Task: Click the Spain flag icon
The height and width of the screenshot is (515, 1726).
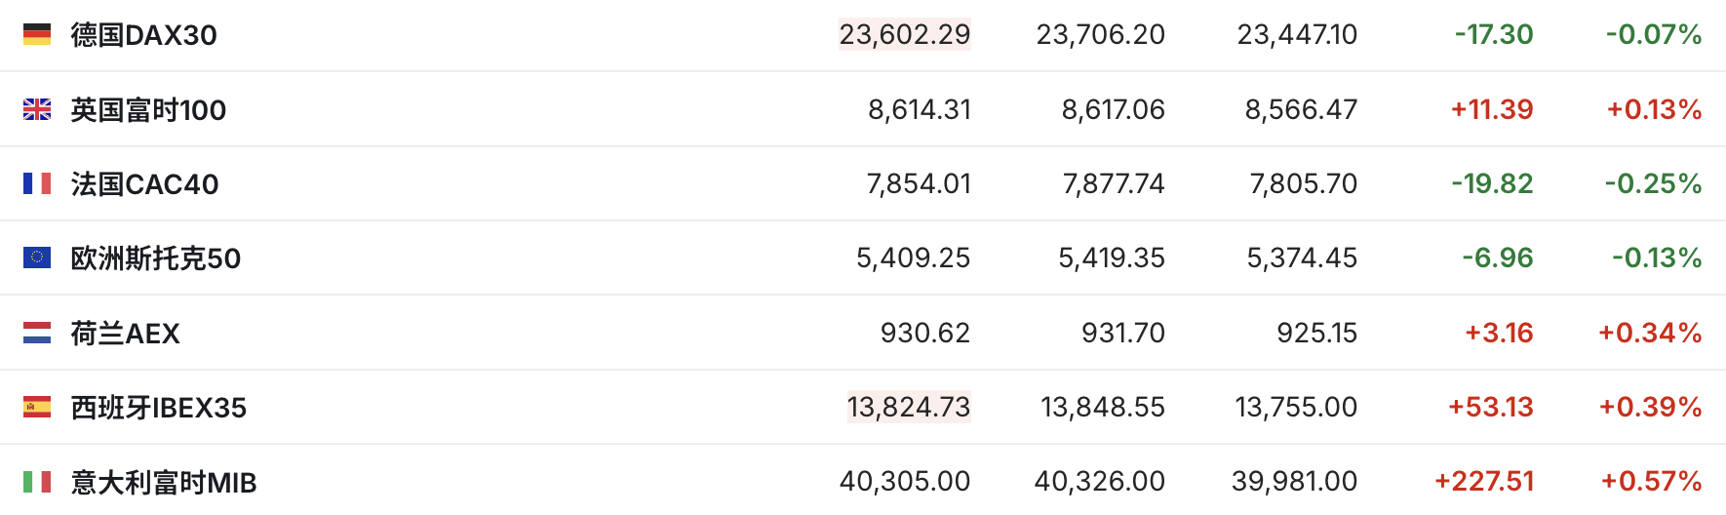Action: pyautogui.click(x=37, y=407)
